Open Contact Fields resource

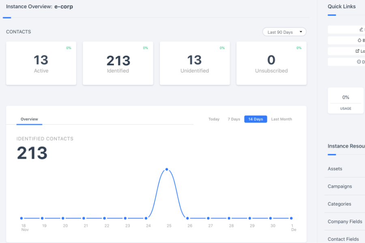[x=343, y=239]
